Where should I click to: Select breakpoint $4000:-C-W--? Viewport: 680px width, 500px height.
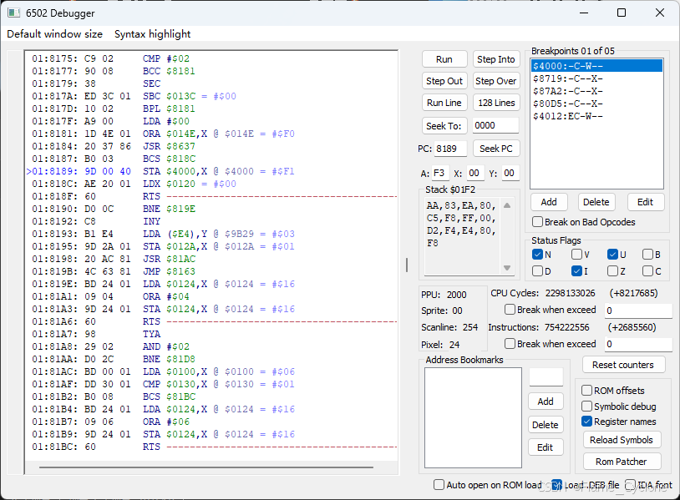pyautogui.click(x=596, y=66)
